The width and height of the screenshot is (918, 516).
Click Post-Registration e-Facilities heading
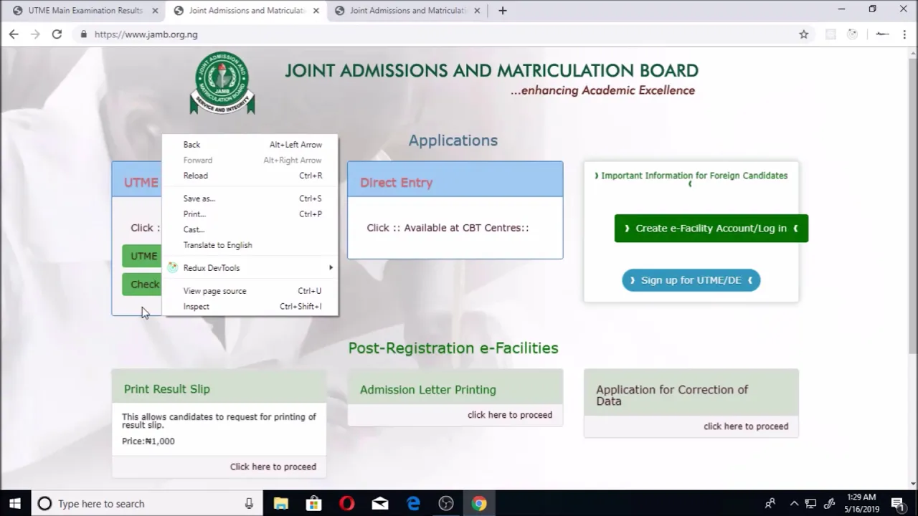click(x=453, y=348)
